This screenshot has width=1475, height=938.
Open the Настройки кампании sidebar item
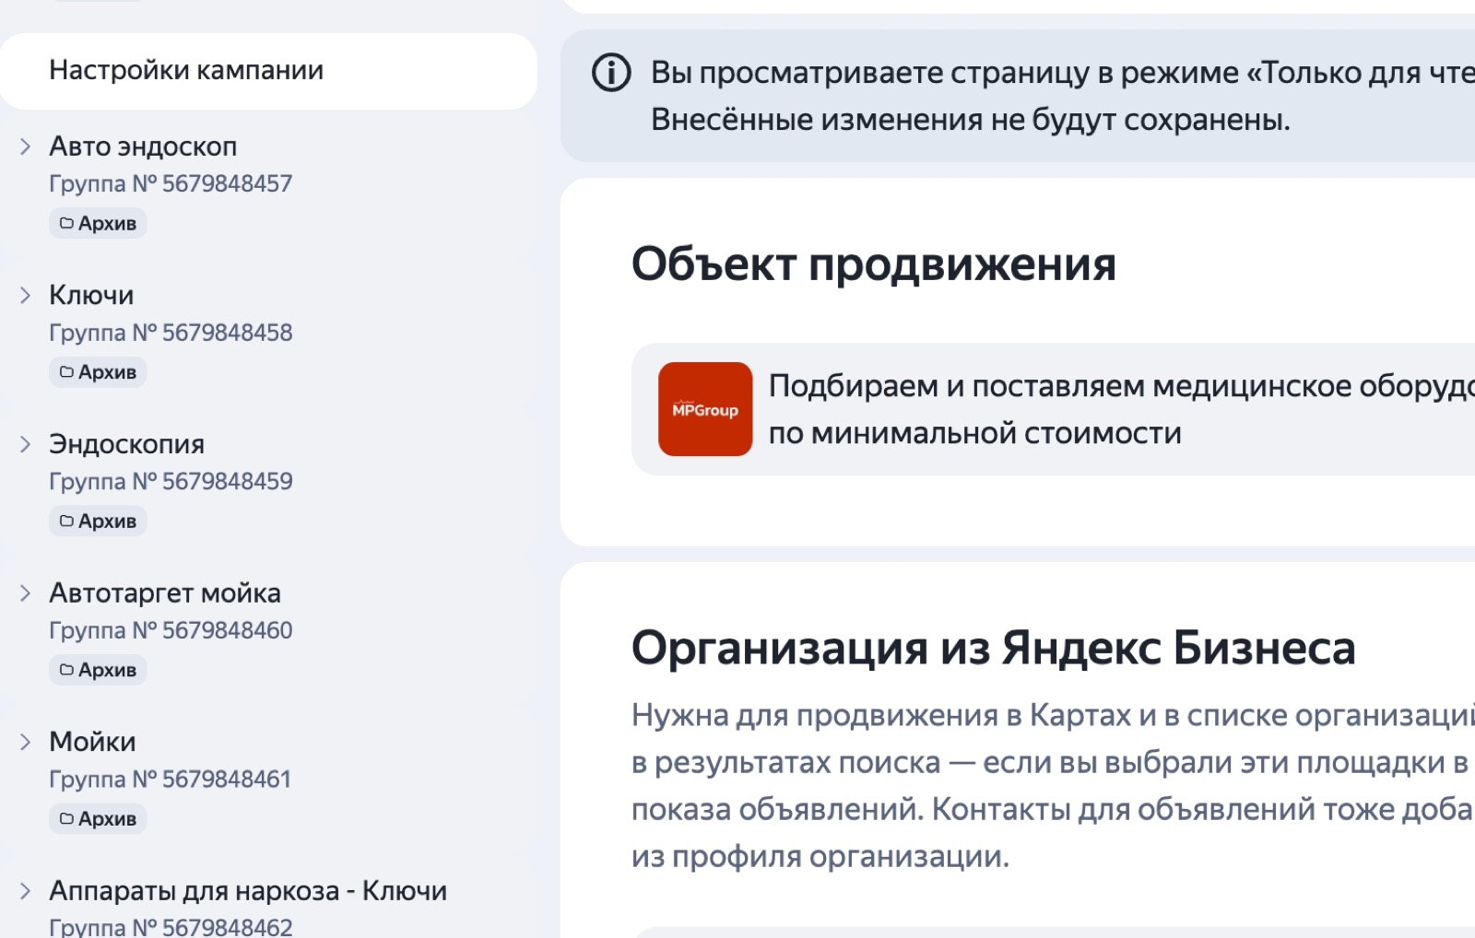[268, 71]
